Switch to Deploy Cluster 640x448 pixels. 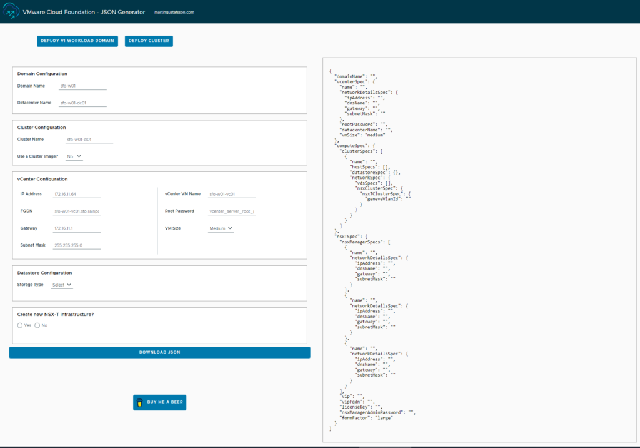(x=149, y=41)
